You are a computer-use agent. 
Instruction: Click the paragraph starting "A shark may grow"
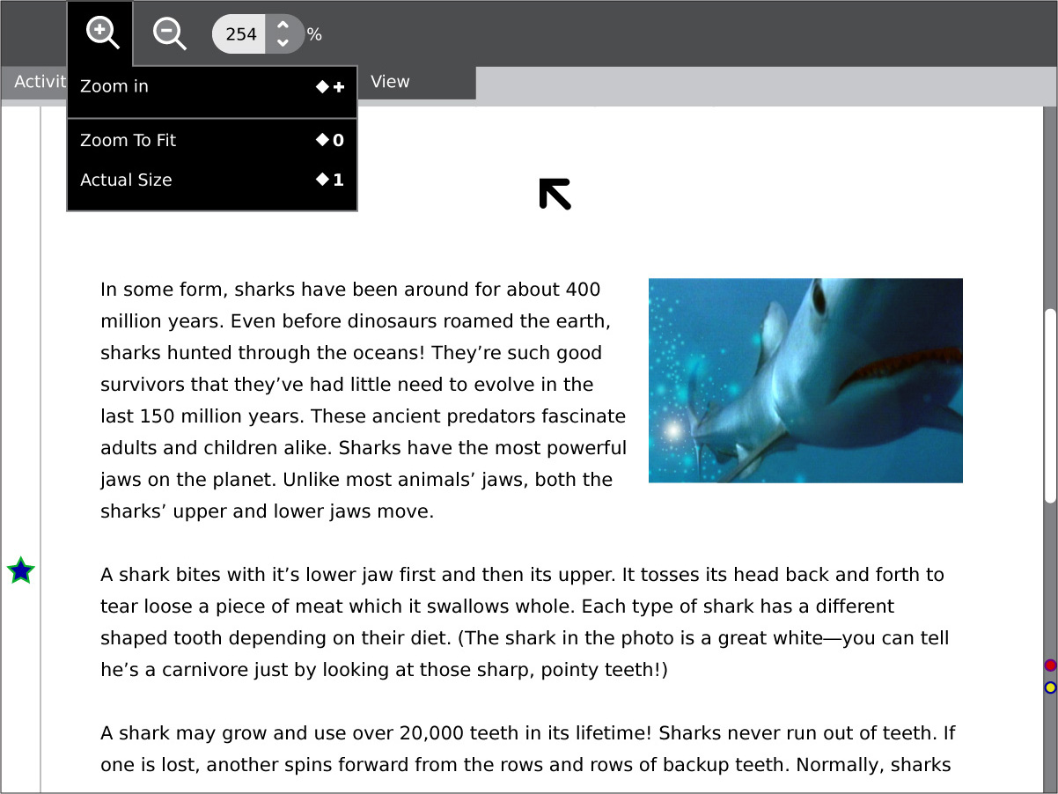526,748
